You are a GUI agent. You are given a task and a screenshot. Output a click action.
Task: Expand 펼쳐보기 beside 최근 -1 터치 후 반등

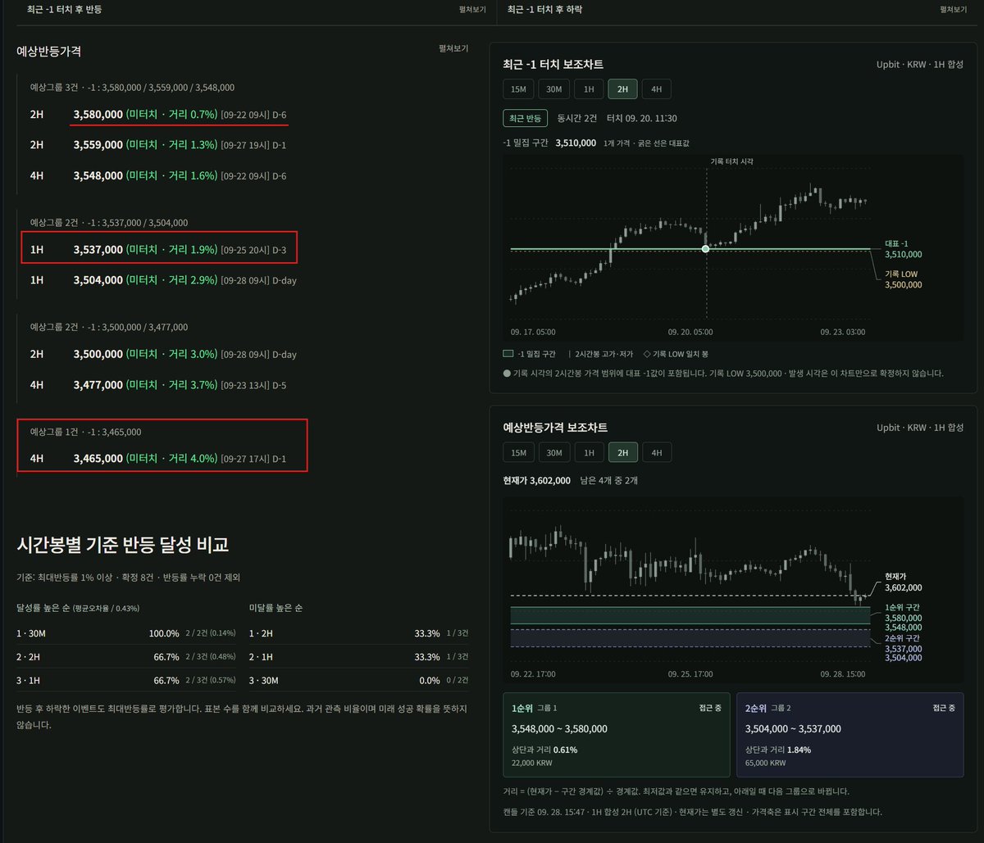pos(471,10)
